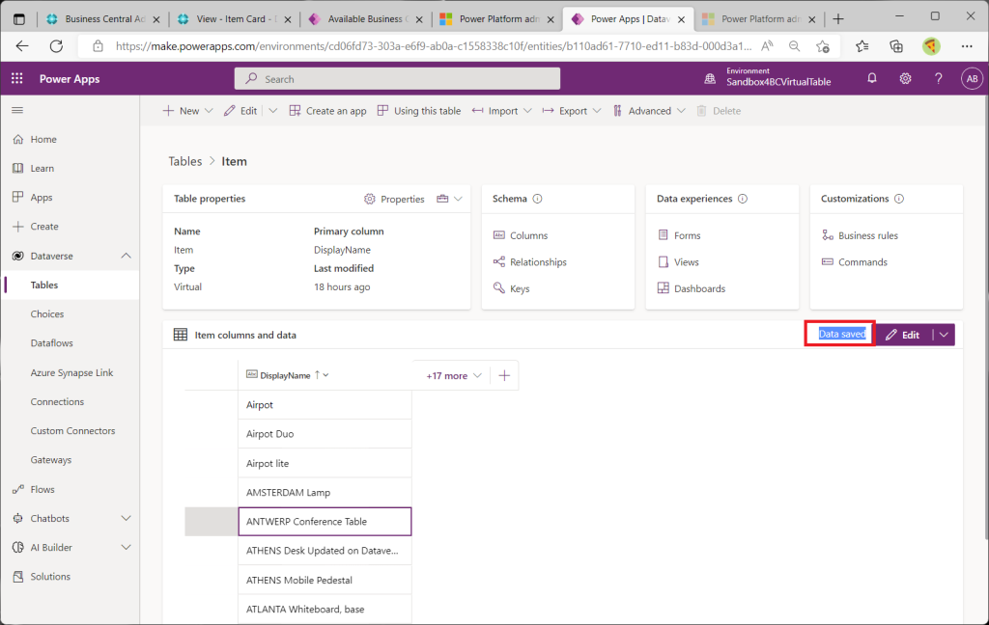
Task: View site information lock icon
Action: tap(98, 46)
